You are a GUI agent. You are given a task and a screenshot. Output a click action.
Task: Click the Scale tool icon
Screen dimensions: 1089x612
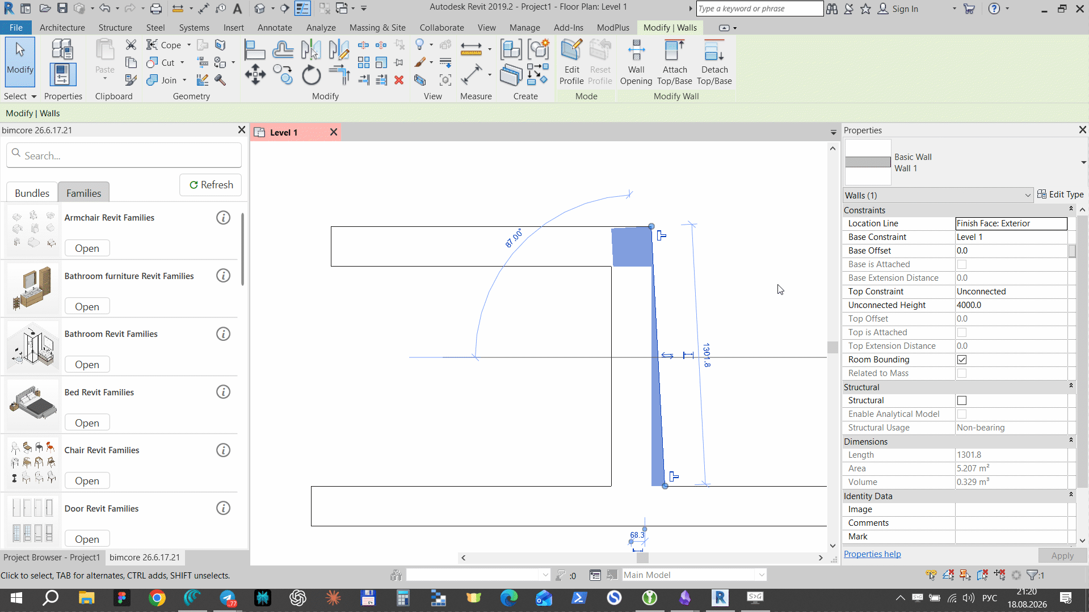pyautogui.click(x=381, y=62)
